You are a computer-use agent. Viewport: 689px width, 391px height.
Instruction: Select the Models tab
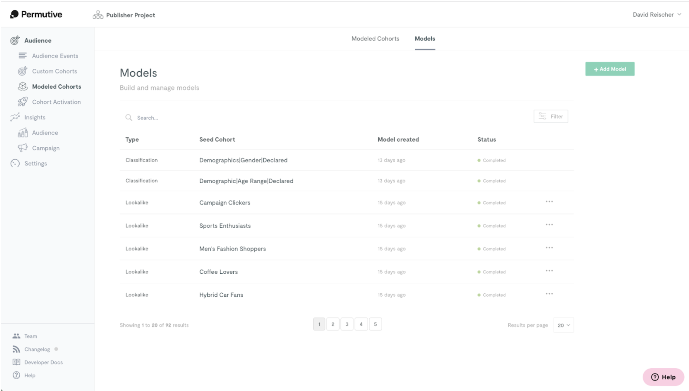point(425,38)
